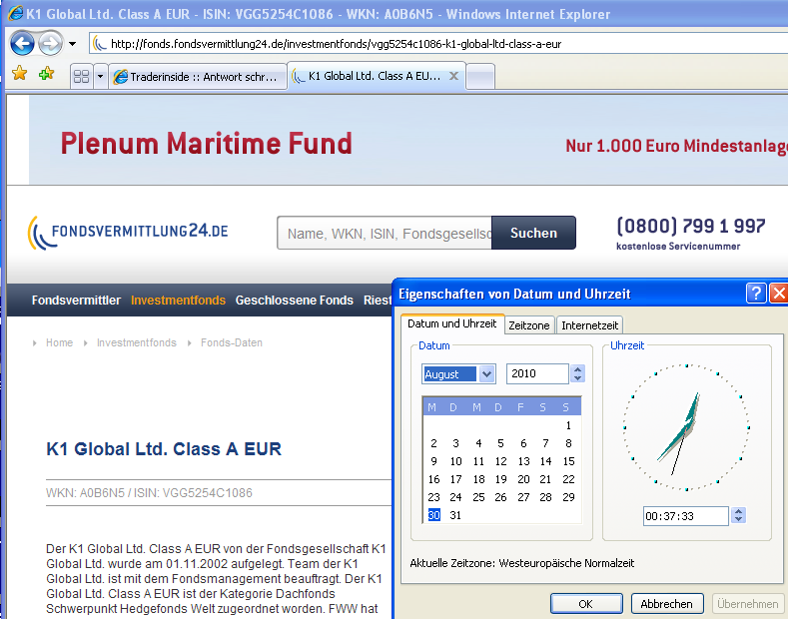Open a new blank browser tab
788x619 pixels.
480,77
